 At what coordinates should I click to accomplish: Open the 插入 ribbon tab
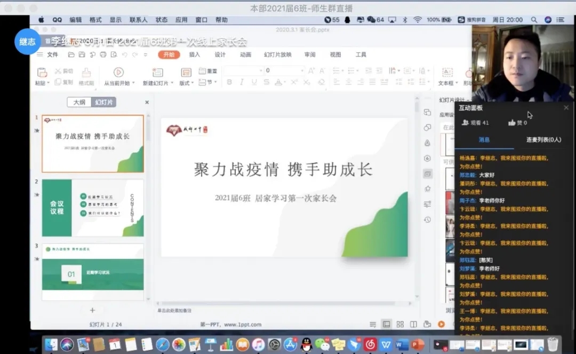tap(195, 54)
